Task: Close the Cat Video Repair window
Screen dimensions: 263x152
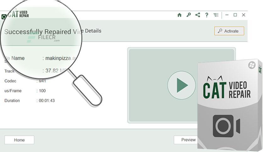Action: (x=243, y=15)
